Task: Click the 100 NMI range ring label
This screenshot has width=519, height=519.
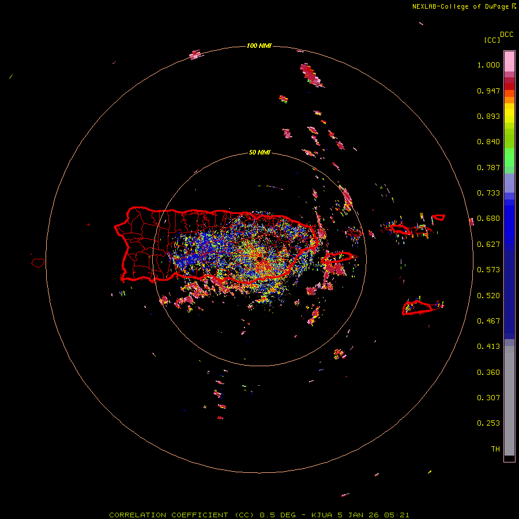Action: coord(259,46)
